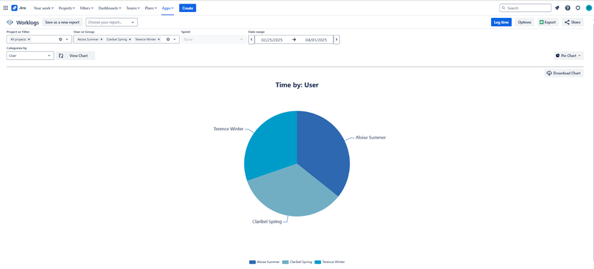Open the settings gear icon
The height and width of the screenshot is (269, 594).
click(578, 8)
